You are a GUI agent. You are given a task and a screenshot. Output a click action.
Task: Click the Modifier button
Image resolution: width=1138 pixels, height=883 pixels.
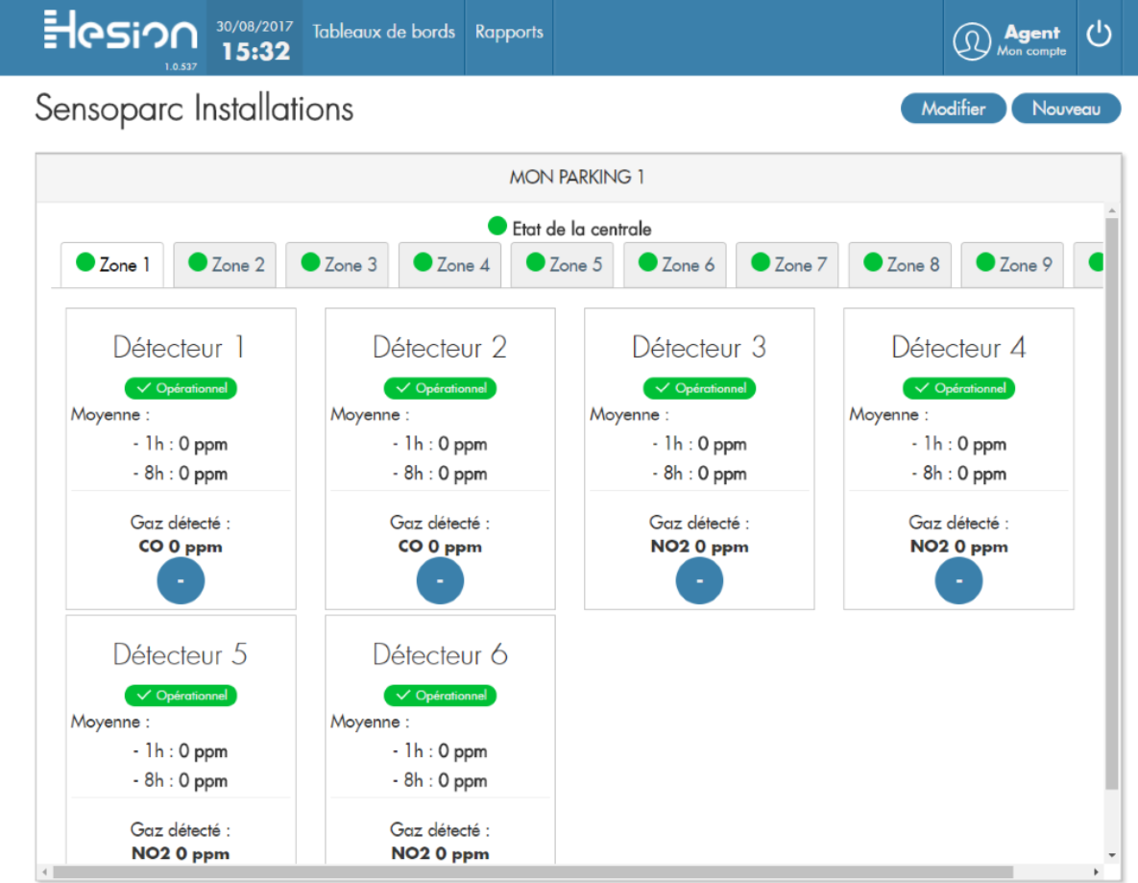click(x=954, y=109)
